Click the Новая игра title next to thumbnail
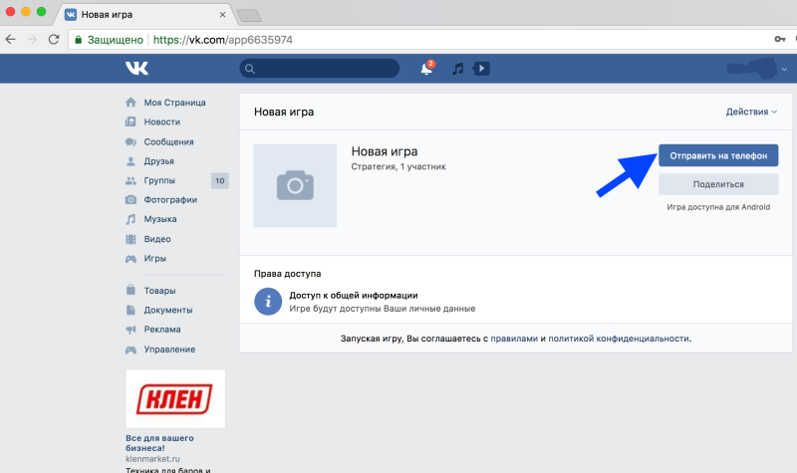The image size is (797, 473). [x=385, y=151]
